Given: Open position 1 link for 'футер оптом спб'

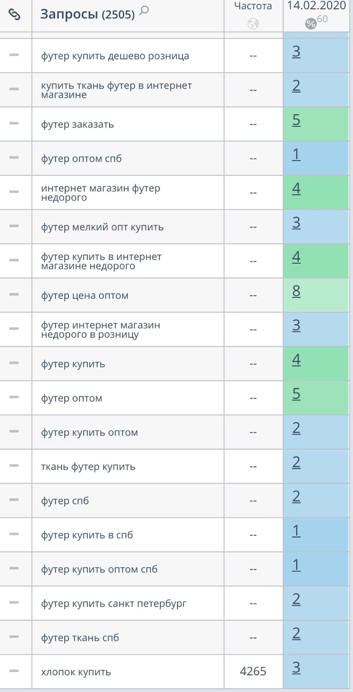Looking at the screenshot, I should 296,155.
